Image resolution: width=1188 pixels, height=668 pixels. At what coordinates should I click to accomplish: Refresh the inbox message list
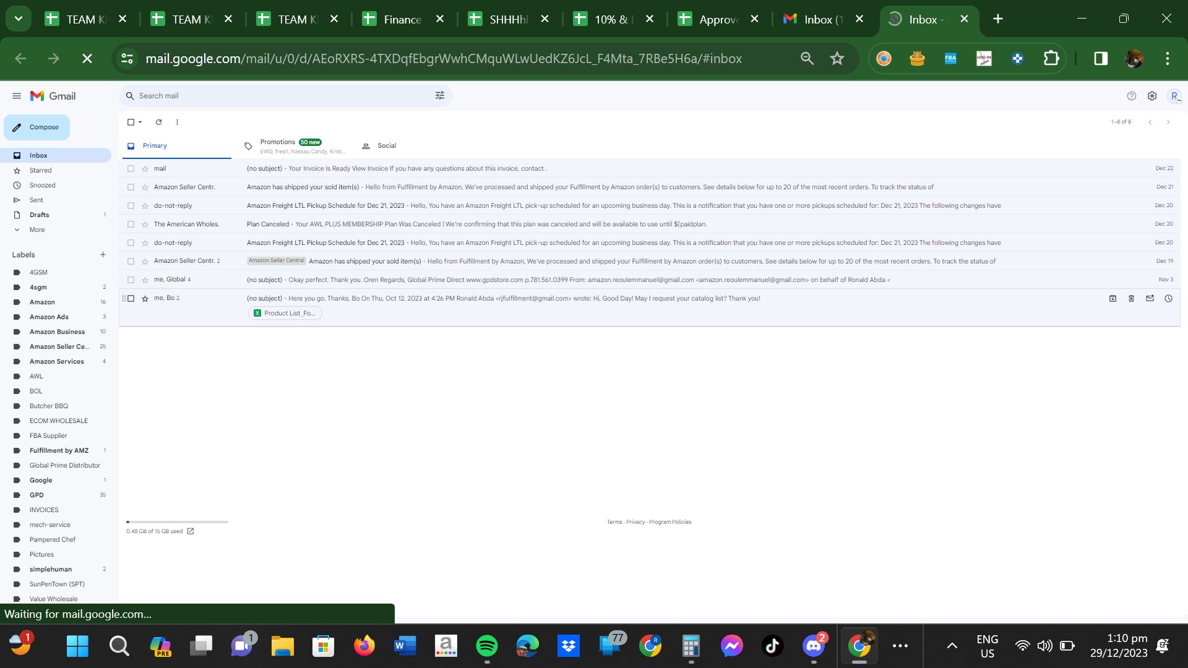pos(158,122)
